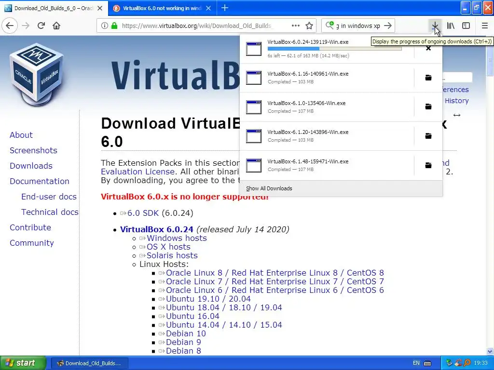Download the OS X hosts build
The width and height of the screenshot is (494, 370).
coord(168,247)
